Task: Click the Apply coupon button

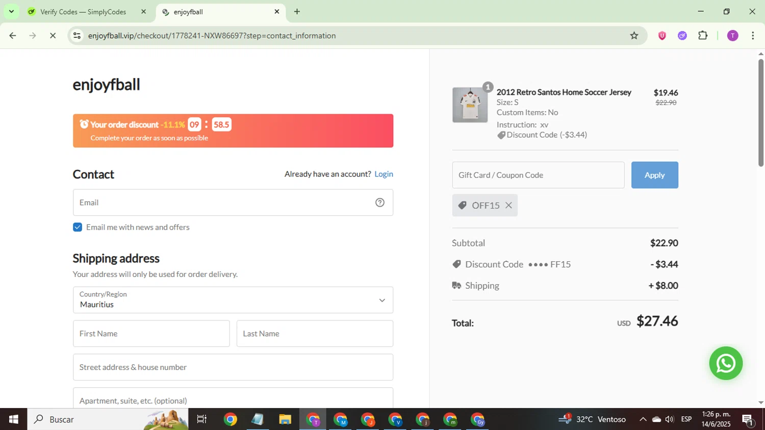Action: [x=655, y=175]
